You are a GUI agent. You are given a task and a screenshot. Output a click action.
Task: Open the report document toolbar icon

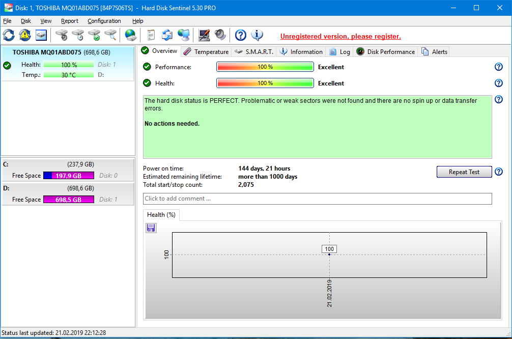151,35
